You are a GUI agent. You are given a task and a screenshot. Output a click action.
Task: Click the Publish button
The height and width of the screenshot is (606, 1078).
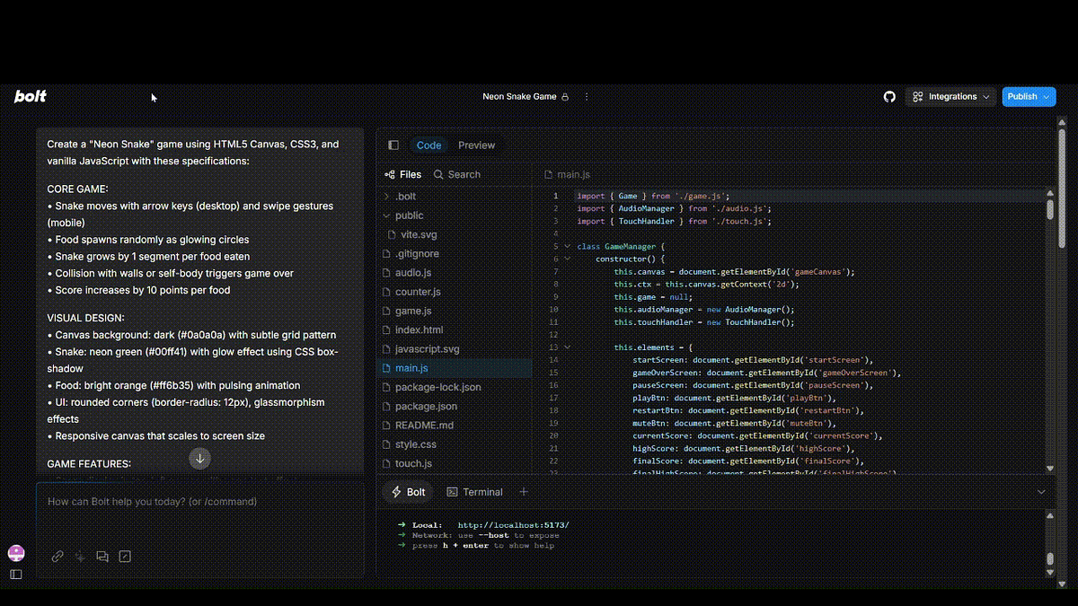point(1023,96)
